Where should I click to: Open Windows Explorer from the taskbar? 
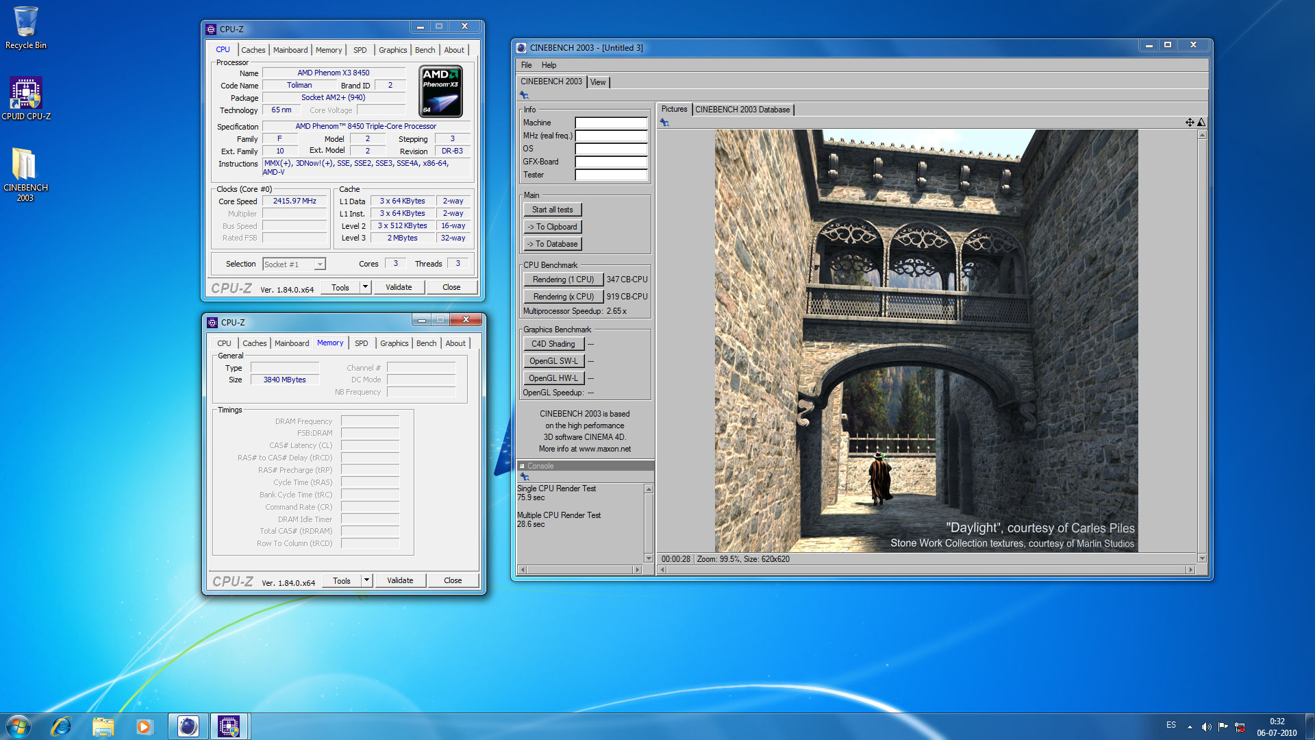(103, 726)
